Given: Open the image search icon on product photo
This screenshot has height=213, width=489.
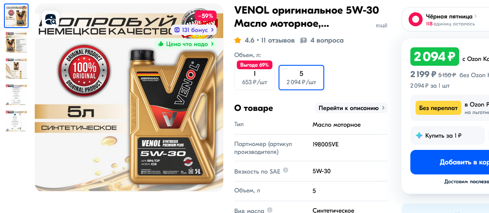Looking at the screenshot, I should click(x=50, y=20).
